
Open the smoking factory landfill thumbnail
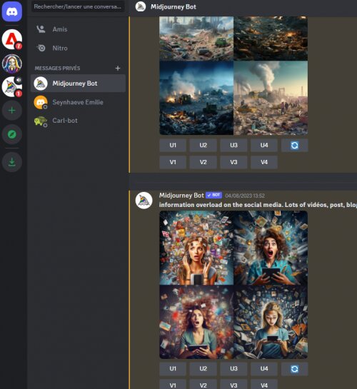pyautogui.click(x=271, y=98)
